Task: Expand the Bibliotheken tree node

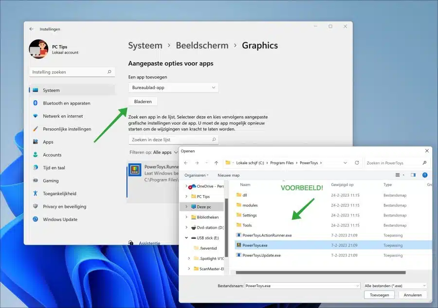Action: coord(186,217)
